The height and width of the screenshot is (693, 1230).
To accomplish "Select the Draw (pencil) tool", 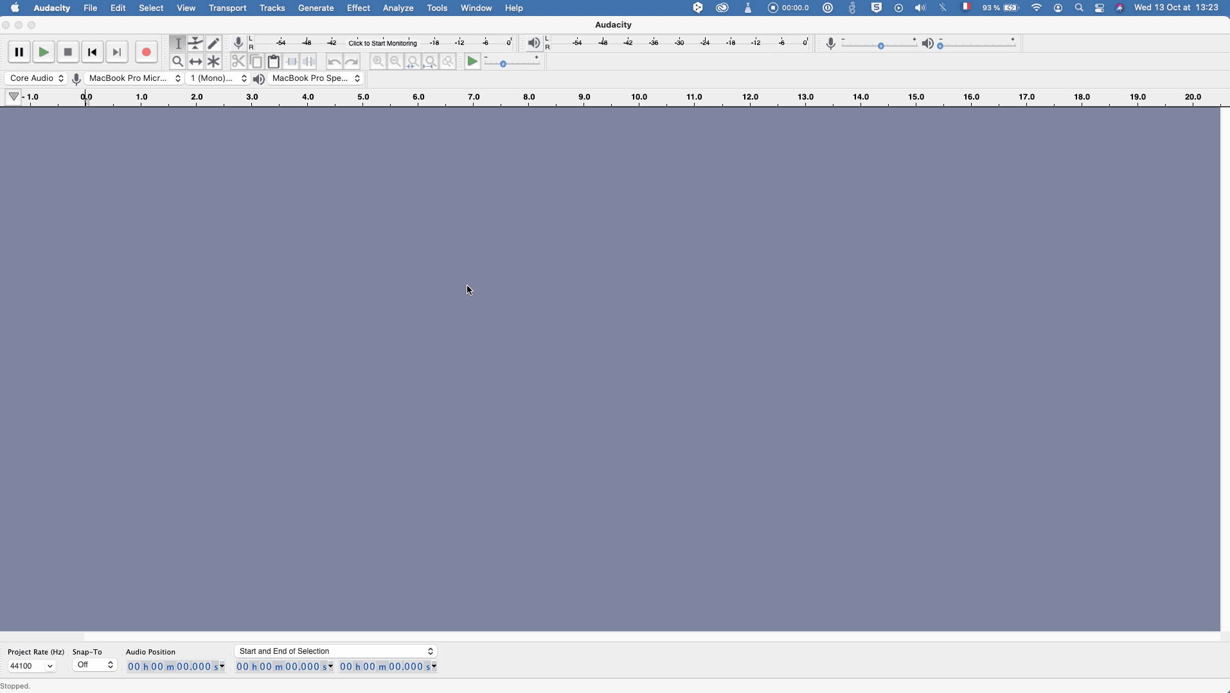I will (214, 43).
